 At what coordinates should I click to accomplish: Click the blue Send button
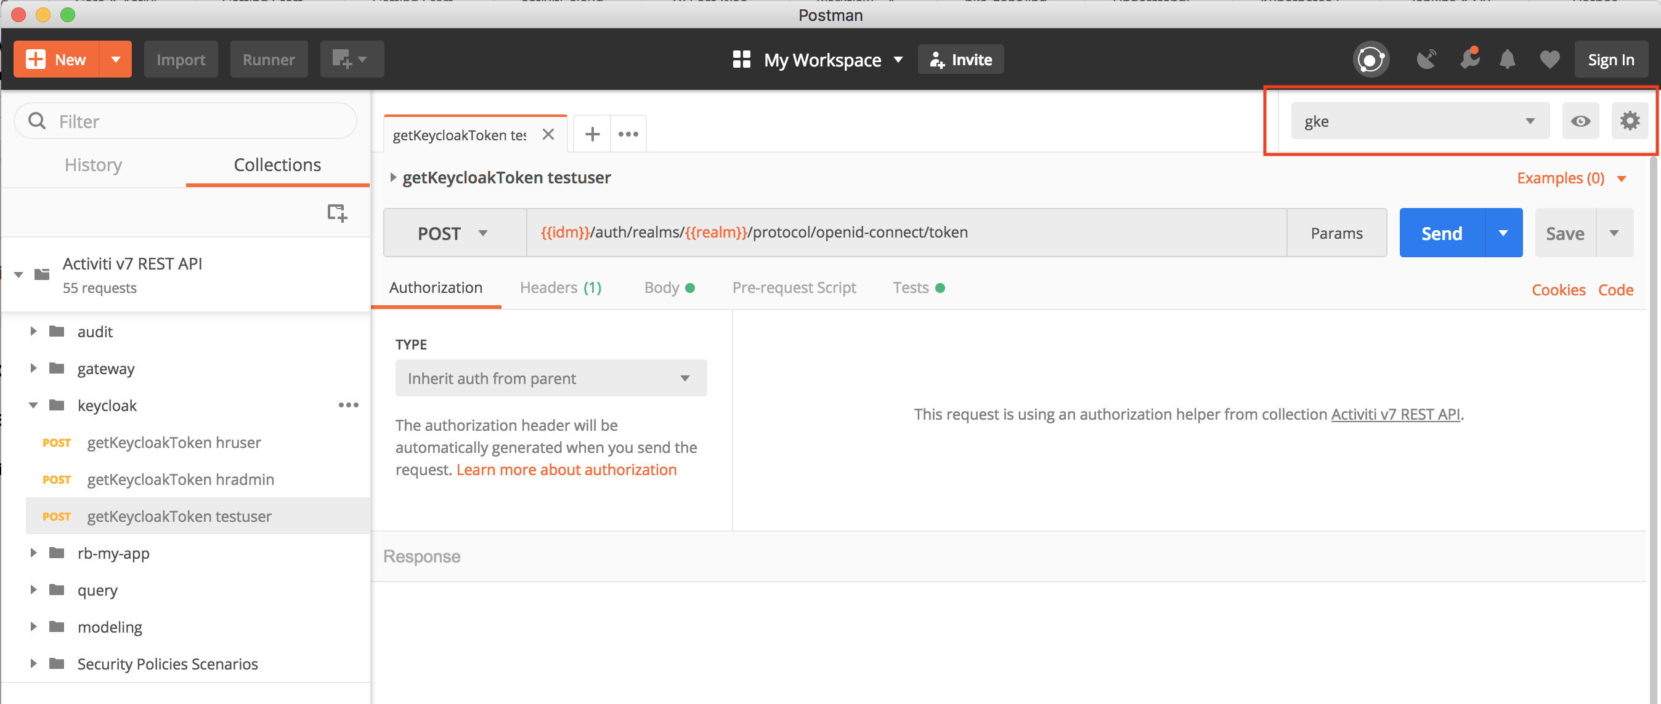pos(1441,233)
